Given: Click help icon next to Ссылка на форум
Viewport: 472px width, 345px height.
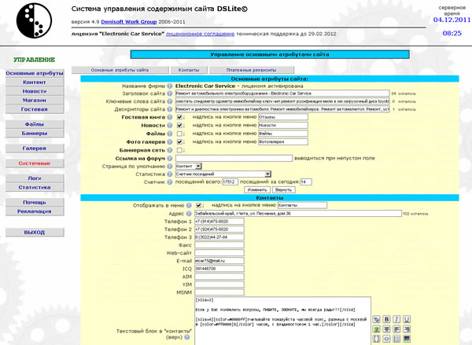Looking at the screenshot, I should click(x=170, y=158).
